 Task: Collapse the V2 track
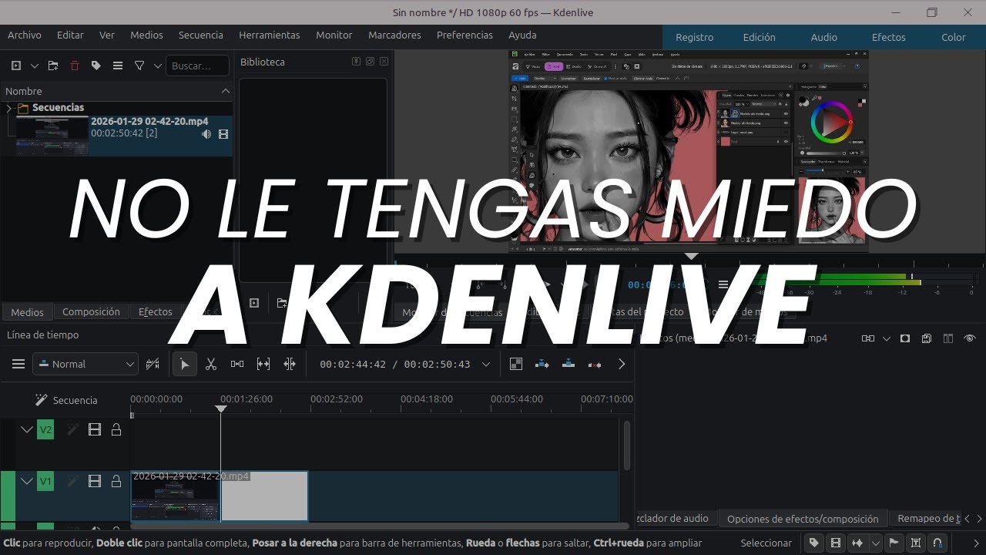(x=27, y=429)
